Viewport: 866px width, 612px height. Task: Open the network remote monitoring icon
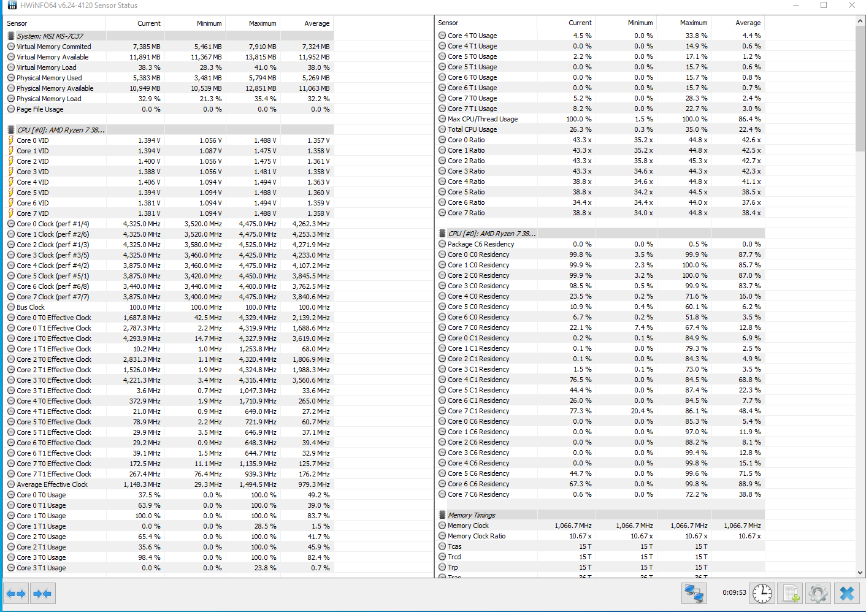click(x=694, y=593)
